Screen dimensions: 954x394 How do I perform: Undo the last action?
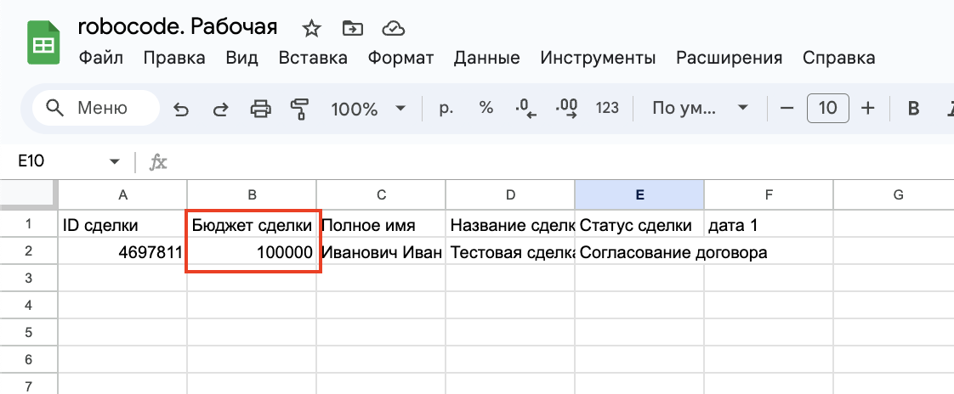[181, 109]
